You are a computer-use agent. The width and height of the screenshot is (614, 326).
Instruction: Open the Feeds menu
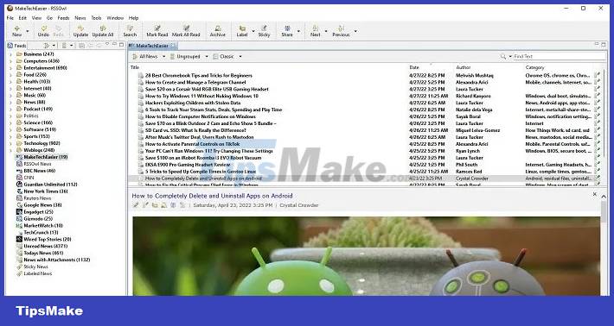click(63, 18)
